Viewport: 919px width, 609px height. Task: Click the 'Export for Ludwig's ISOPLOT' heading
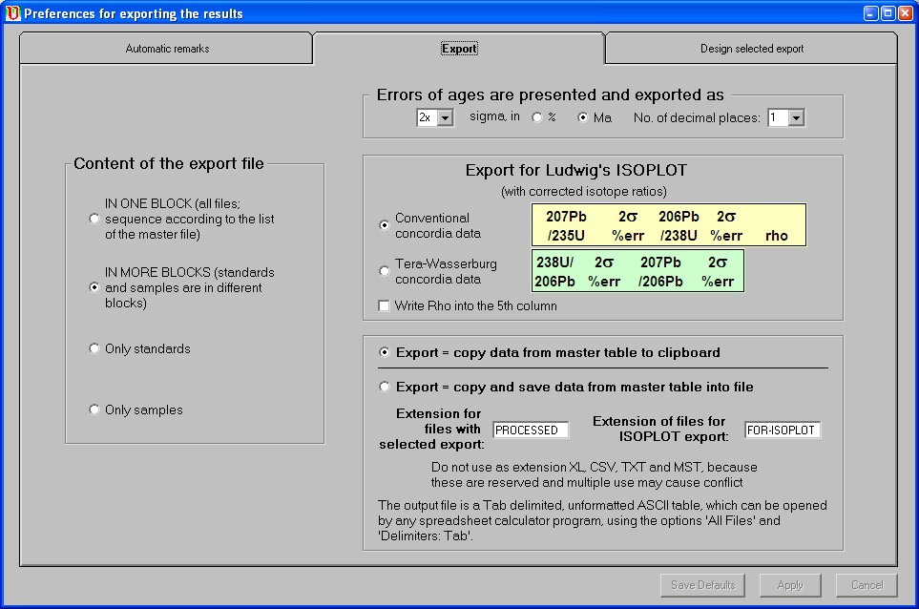(576, 171)
